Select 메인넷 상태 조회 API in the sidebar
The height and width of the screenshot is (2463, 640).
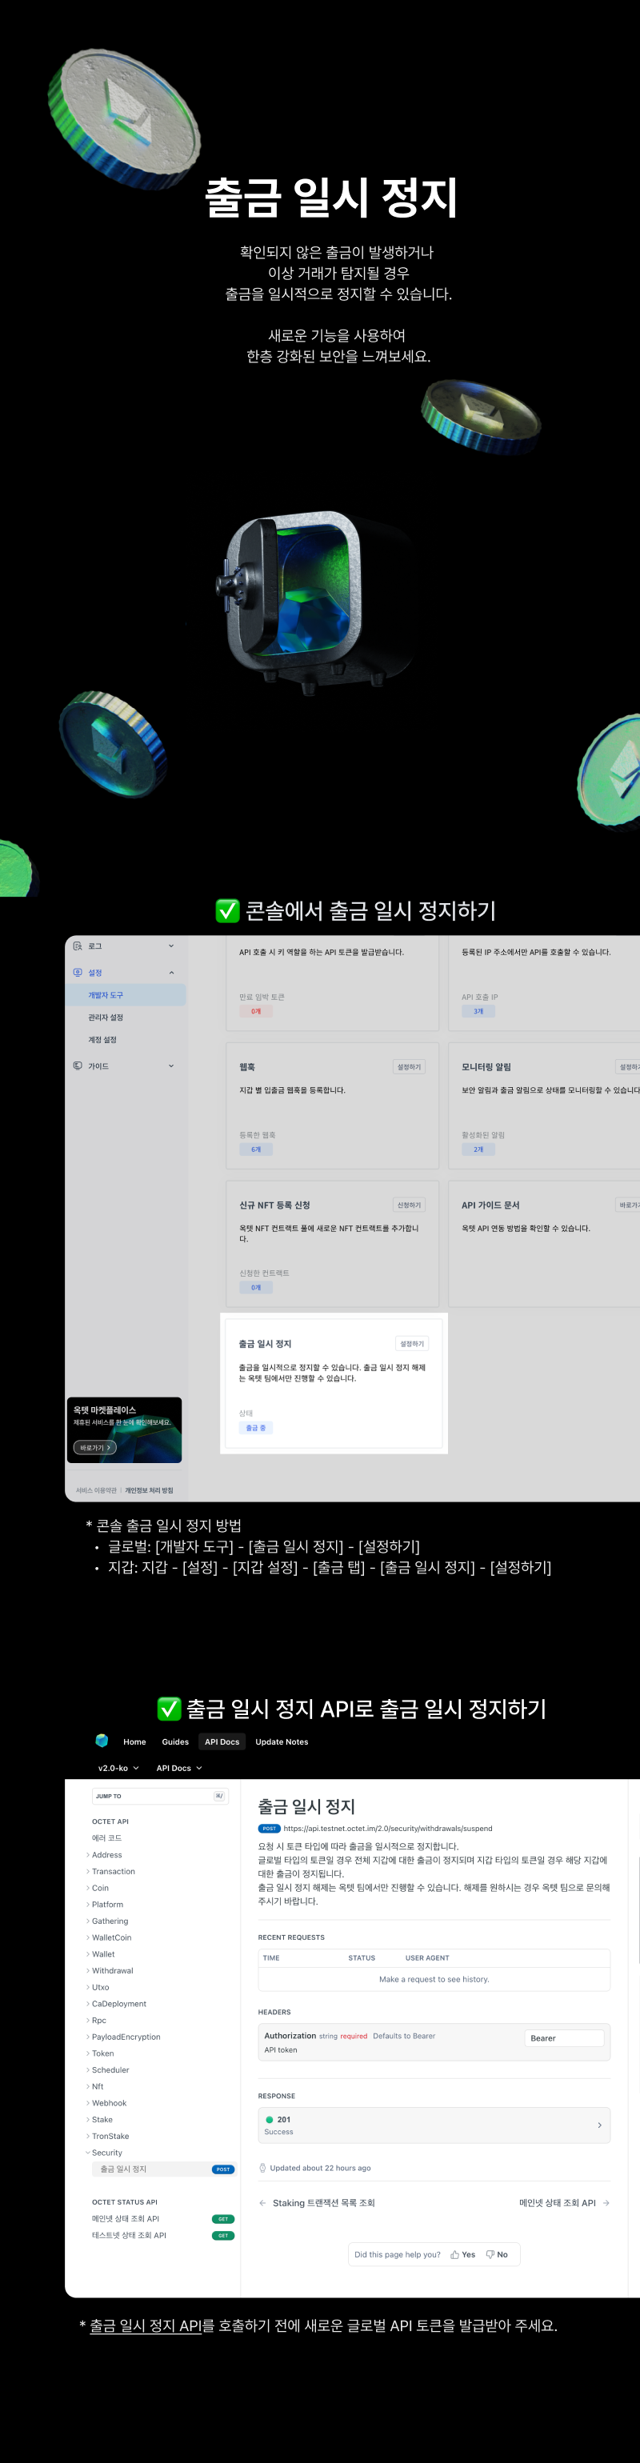pos(126,2218)
